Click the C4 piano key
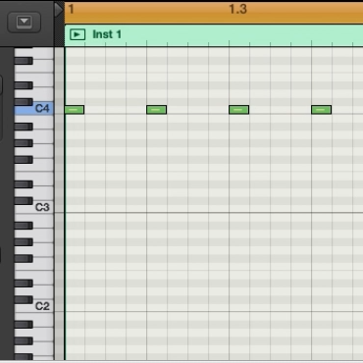363x363 pixels. [x=34, y=109]
